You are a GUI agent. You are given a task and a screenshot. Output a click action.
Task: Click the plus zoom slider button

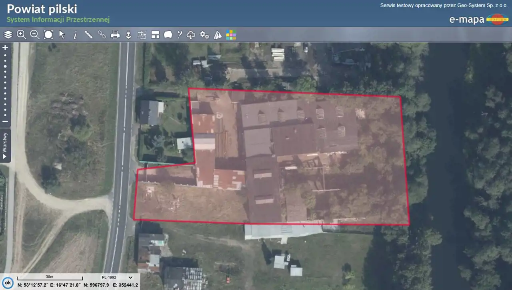pyautogui.click(x=5, y=48)
